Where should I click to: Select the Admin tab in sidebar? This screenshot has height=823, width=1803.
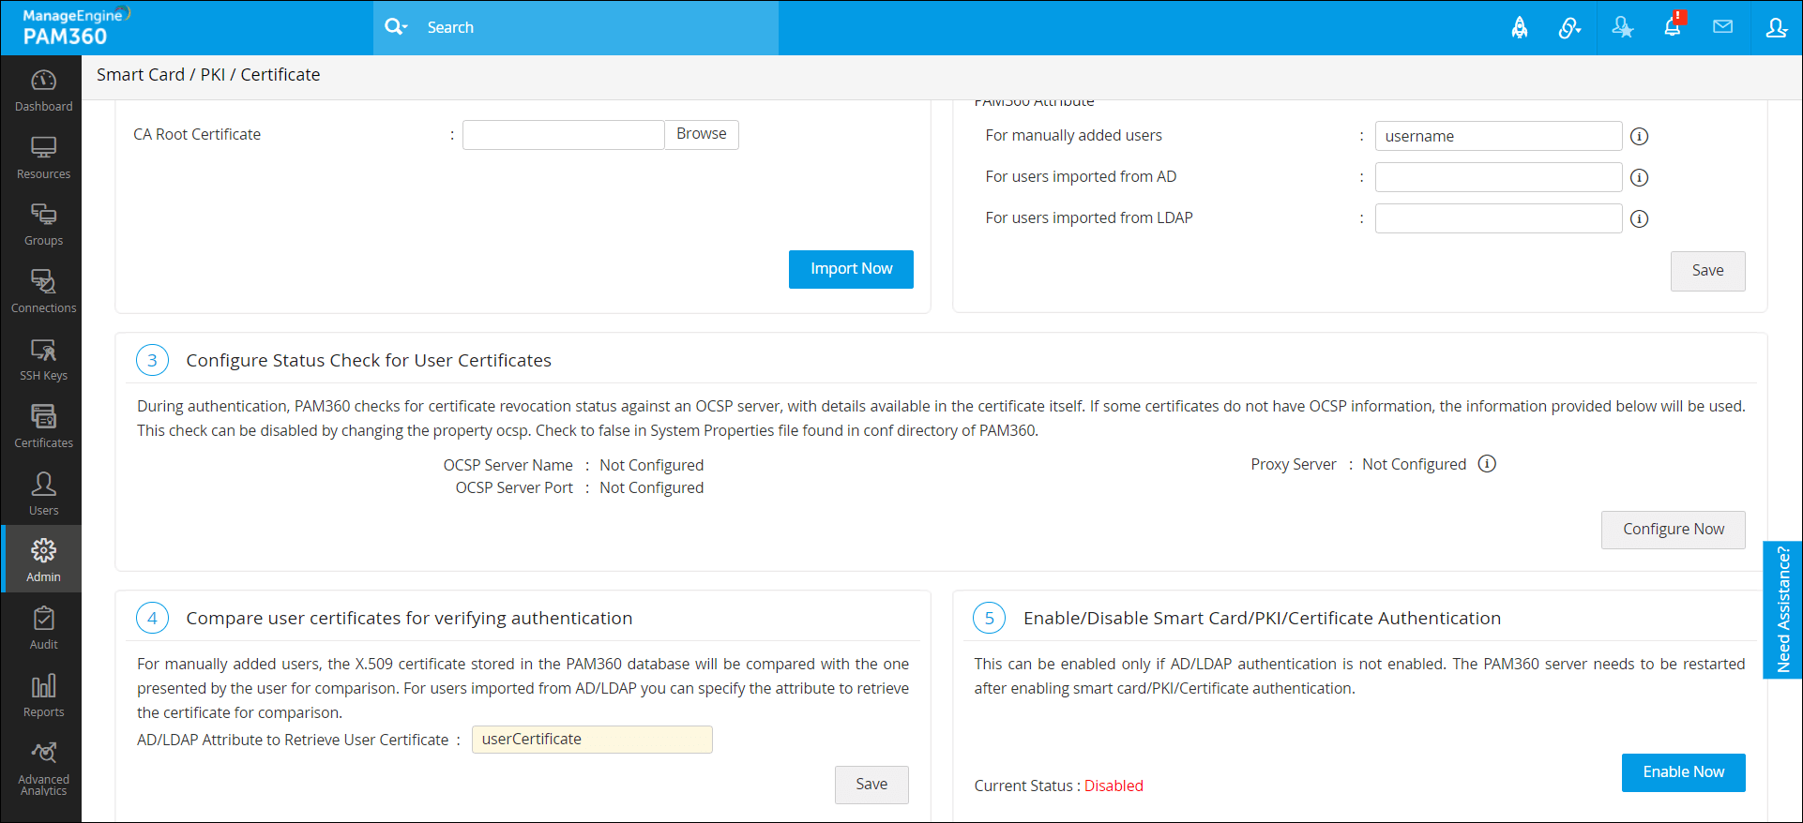(43, 560)
